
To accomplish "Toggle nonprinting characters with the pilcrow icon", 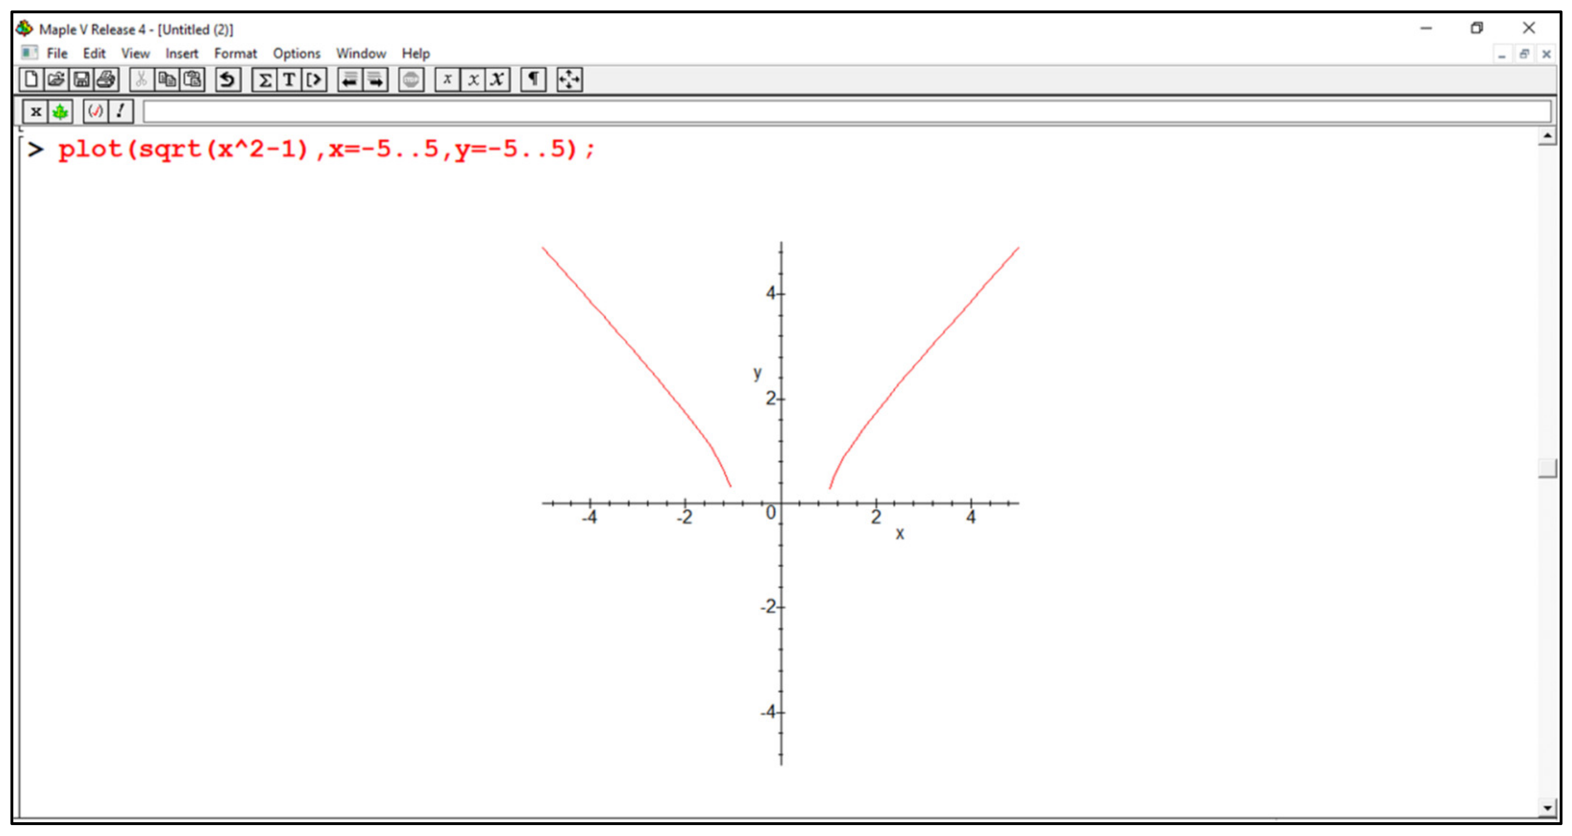I will tap(533, 80).
